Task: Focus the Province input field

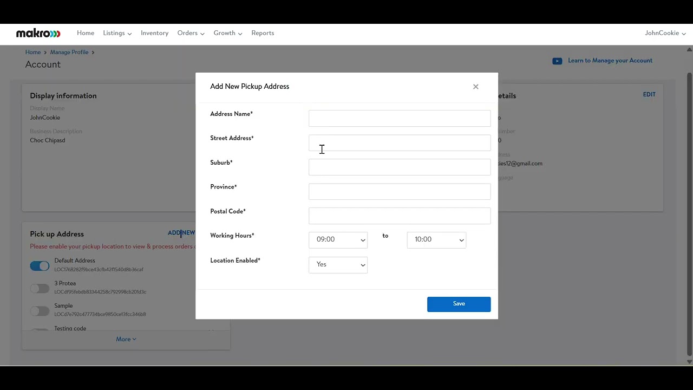Action: tap(400, 191)
